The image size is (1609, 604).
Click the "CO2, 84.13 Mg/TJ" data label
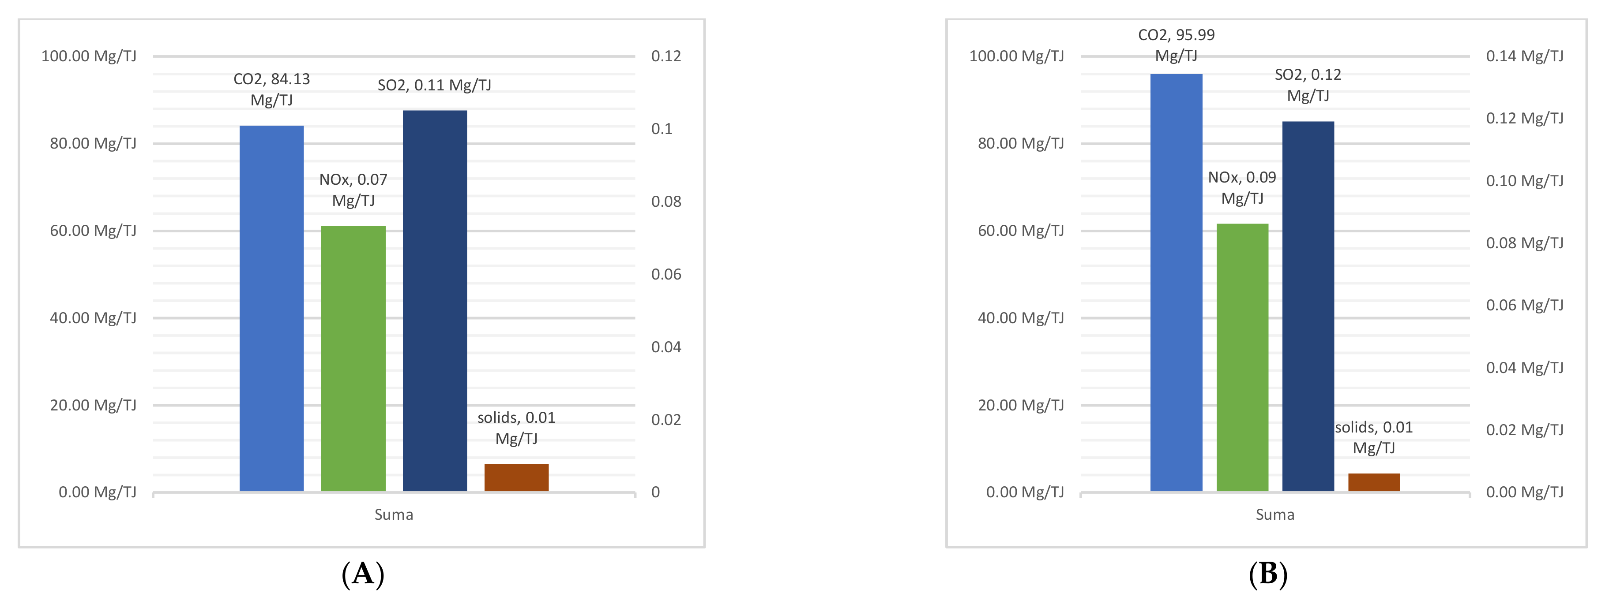coord(271,89)
